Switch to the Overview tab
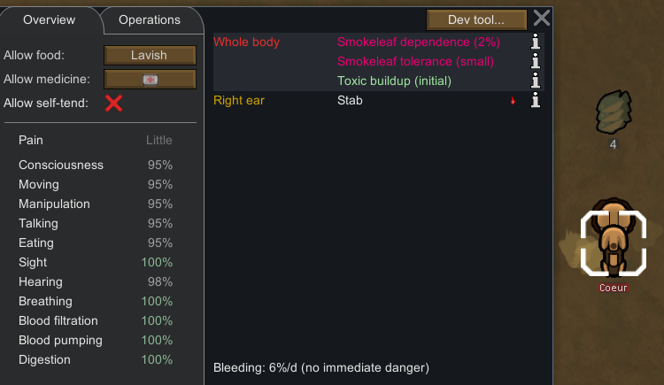This screenshot has width=664, height=385. point(49,19)
